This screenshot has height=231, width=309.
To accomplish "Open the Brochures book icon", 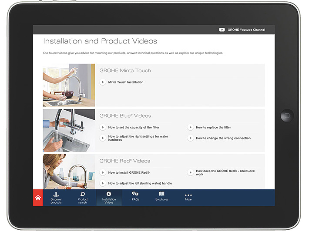I will point(161,194).
